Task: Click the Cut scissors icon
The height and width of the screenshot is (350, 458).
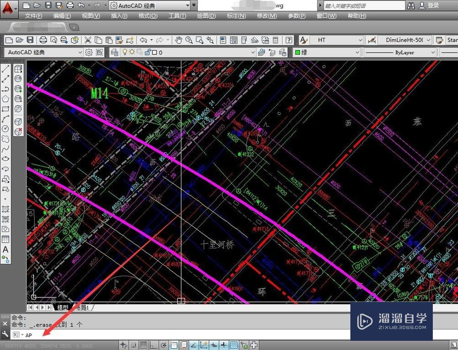Action: point(87,40)
